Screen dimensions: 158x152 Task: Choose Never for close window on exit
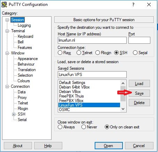point(84,127)
